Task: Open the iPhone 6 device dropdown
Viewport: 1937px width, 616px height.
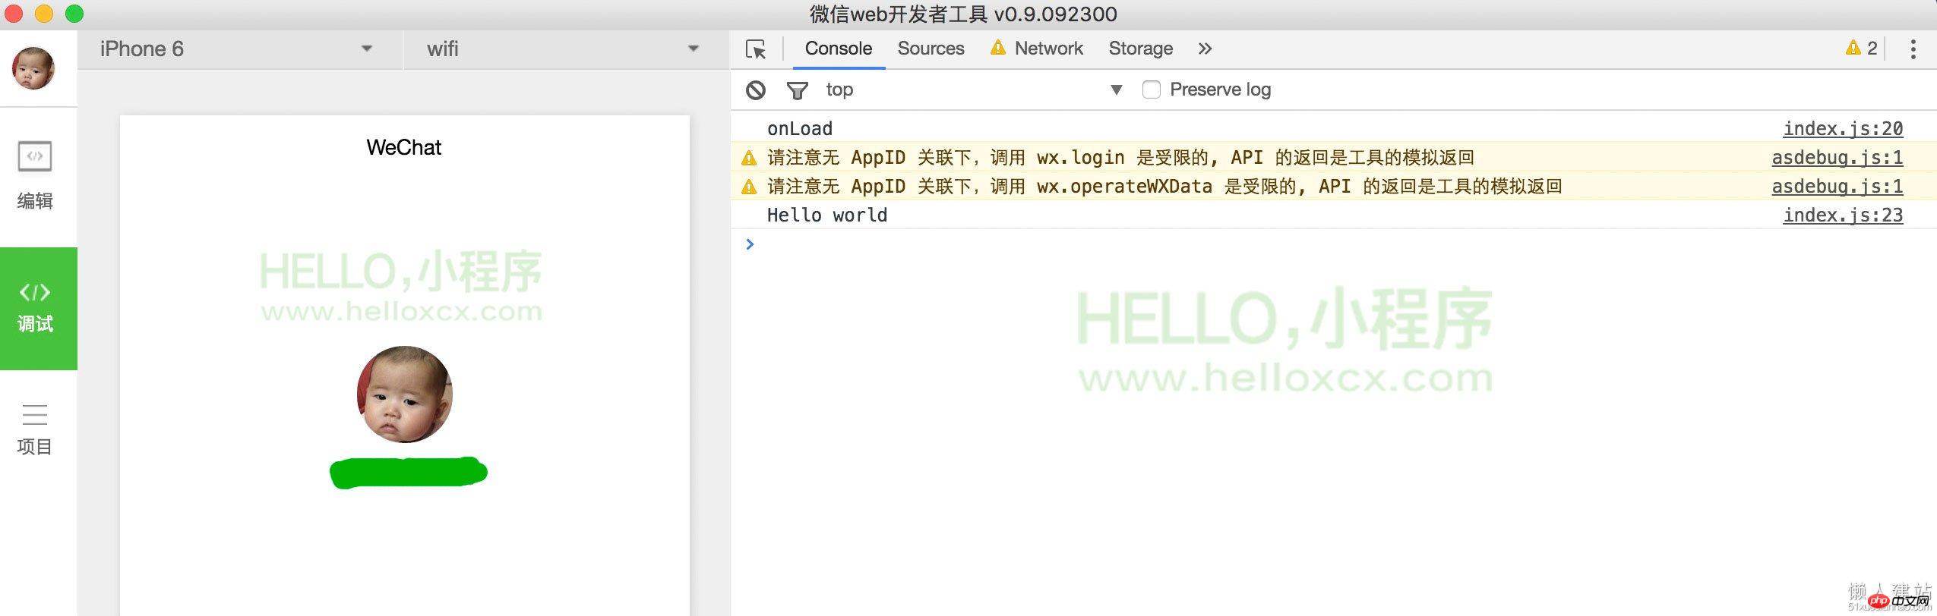Action: coord(239,49)
